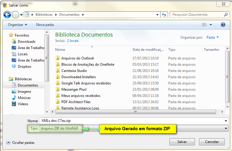The width and height of the screenshot is (232, 151).
Task: Select first Área de Trabalho sidebar icon
Action: tap(14, 48)
